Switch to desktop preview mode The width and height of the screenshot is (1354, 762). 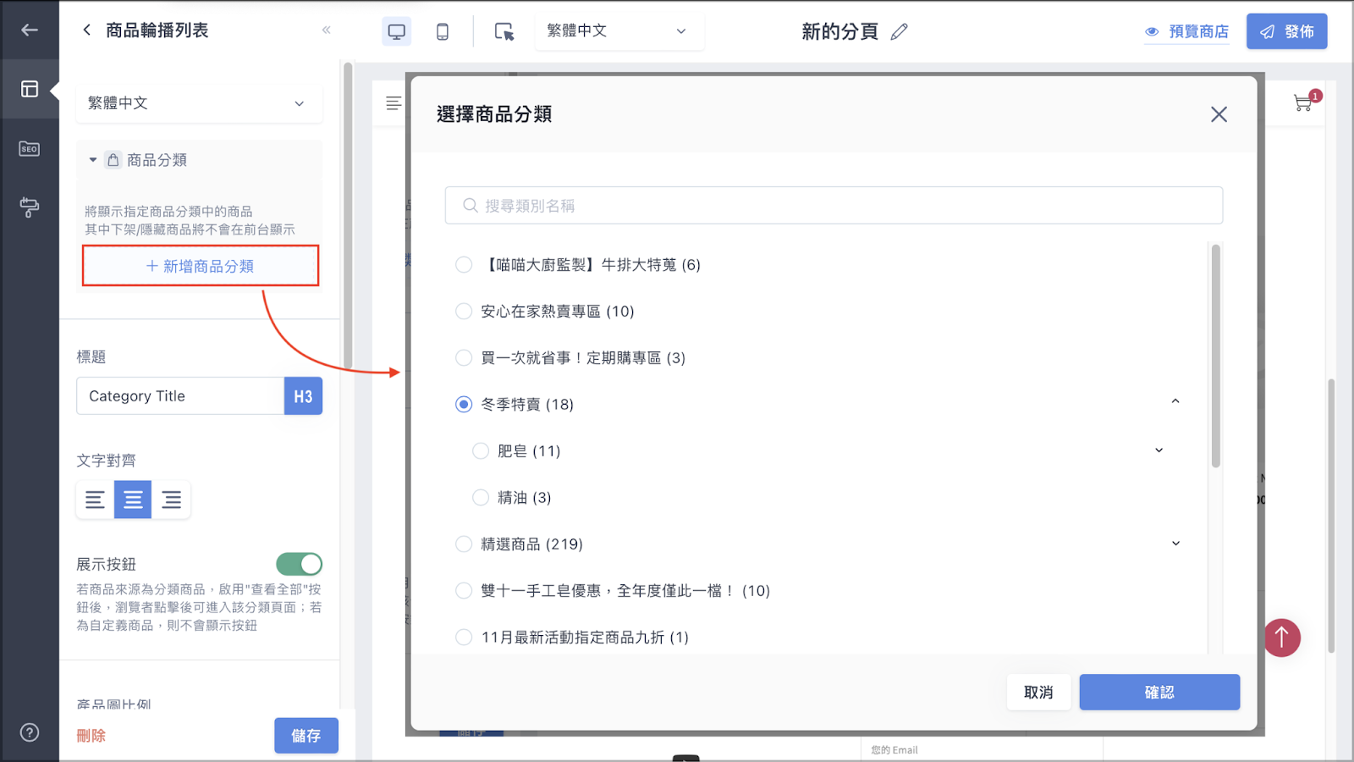[x=396, y=31]
